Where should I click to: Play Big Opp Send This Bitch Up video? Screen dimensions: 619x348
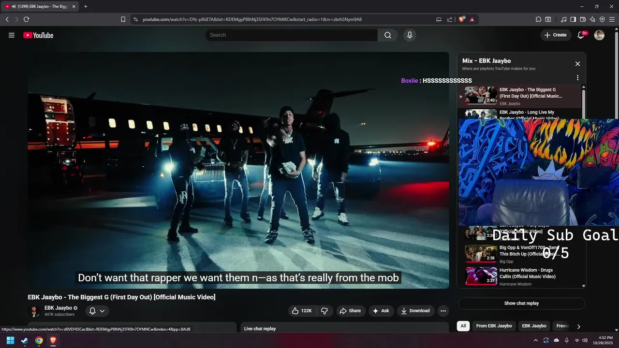[519, 253]
